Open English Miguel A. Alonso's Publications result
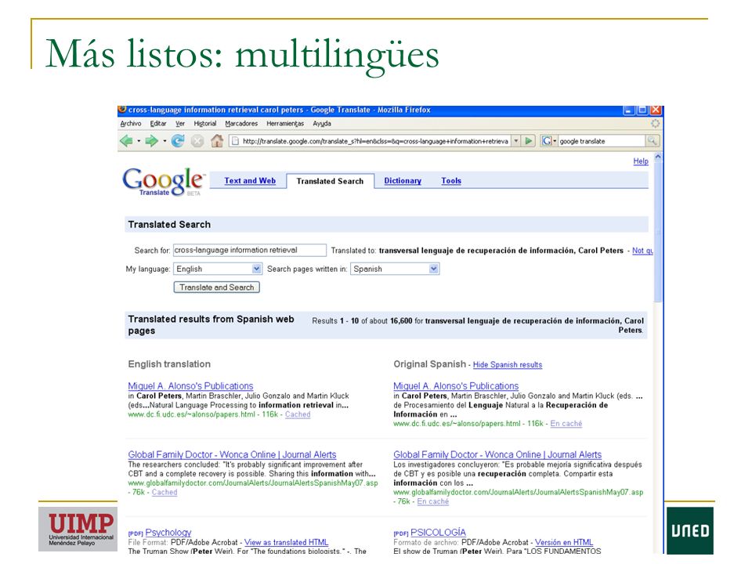Image resolution: width=752 pixels, height=564 pixels. 190,386
